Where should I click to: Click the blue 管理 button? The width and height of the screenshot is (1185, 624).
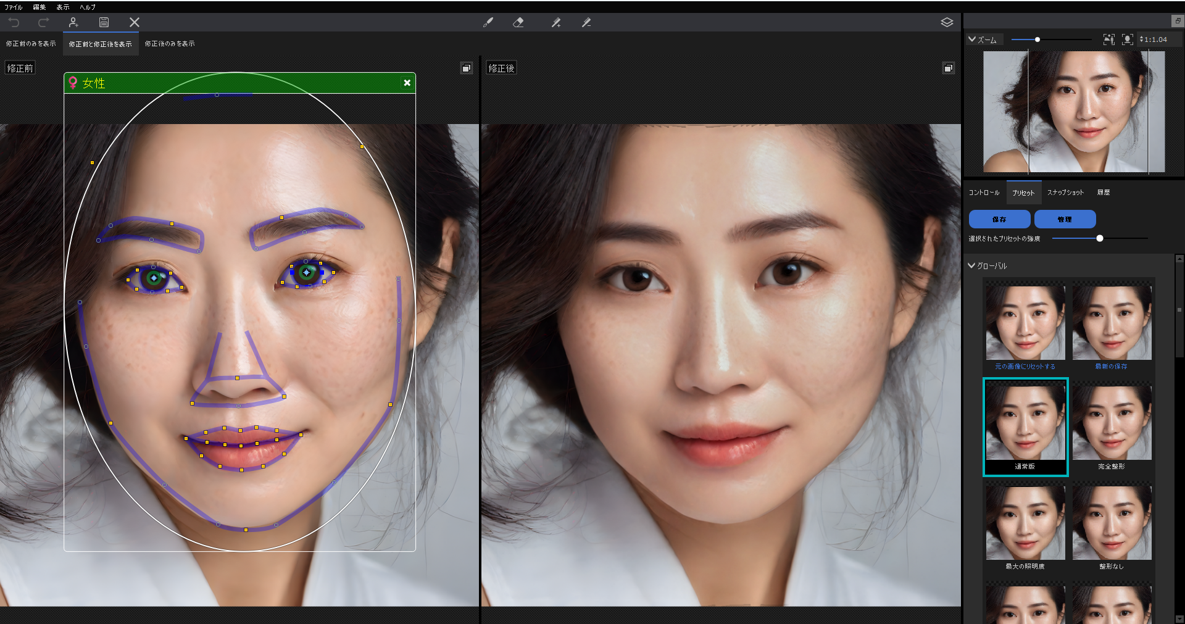click(1065, 220)
